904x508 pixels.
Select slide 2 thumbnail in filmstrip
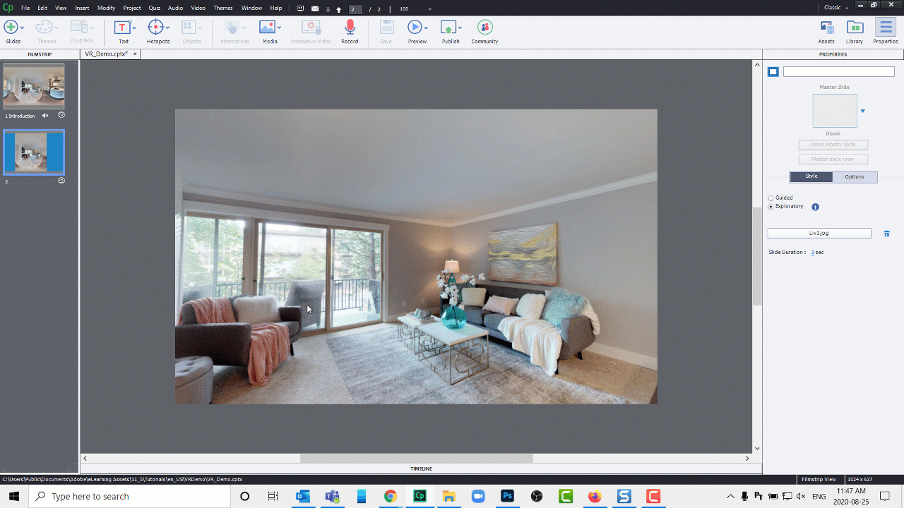click(x=34, y=152)
